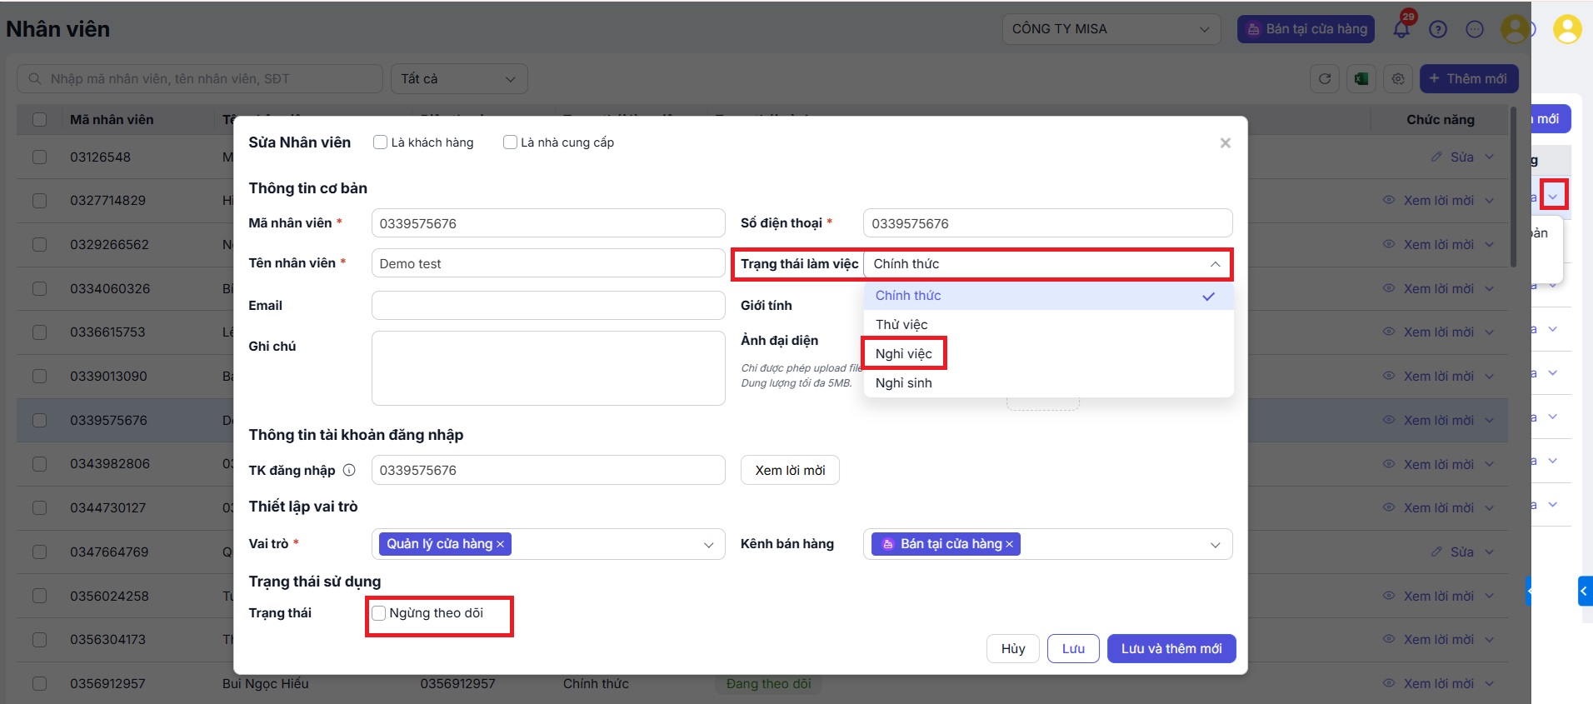This screenshot has height=704, width=1593.
Task: Enable the Là nhà cung cấp checkbox
Action: tap(511, 142)
